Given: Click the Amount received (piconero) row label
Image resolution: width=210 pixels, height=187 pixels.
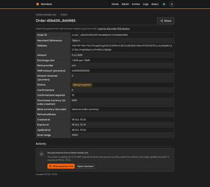Looking at the screenshot, I should (x=47, y=78).
